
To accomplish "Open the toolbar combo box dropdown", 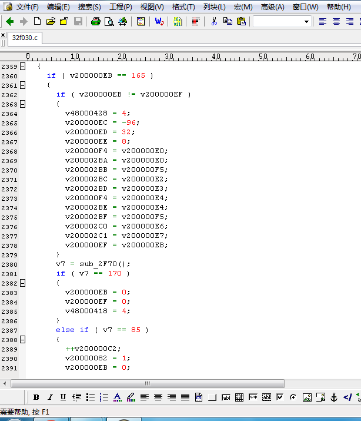I will 306,22.
